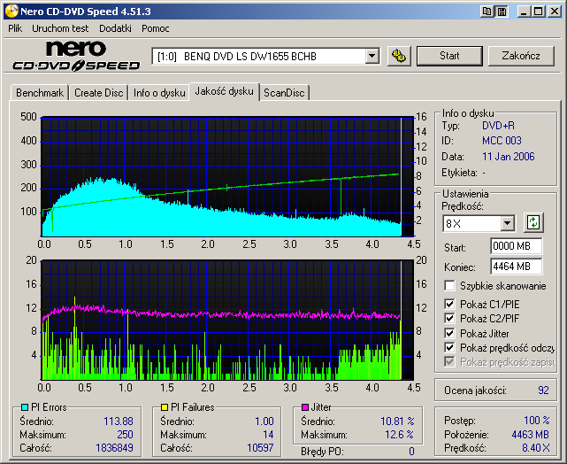Click the refresh speed icon next to 8X
This screenshot has width=567, height=464.
(x=533, y=222)
